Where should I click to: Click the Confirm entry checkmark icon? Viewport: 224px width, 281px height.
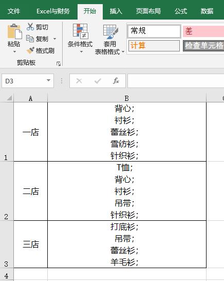[x=98, y=81]
